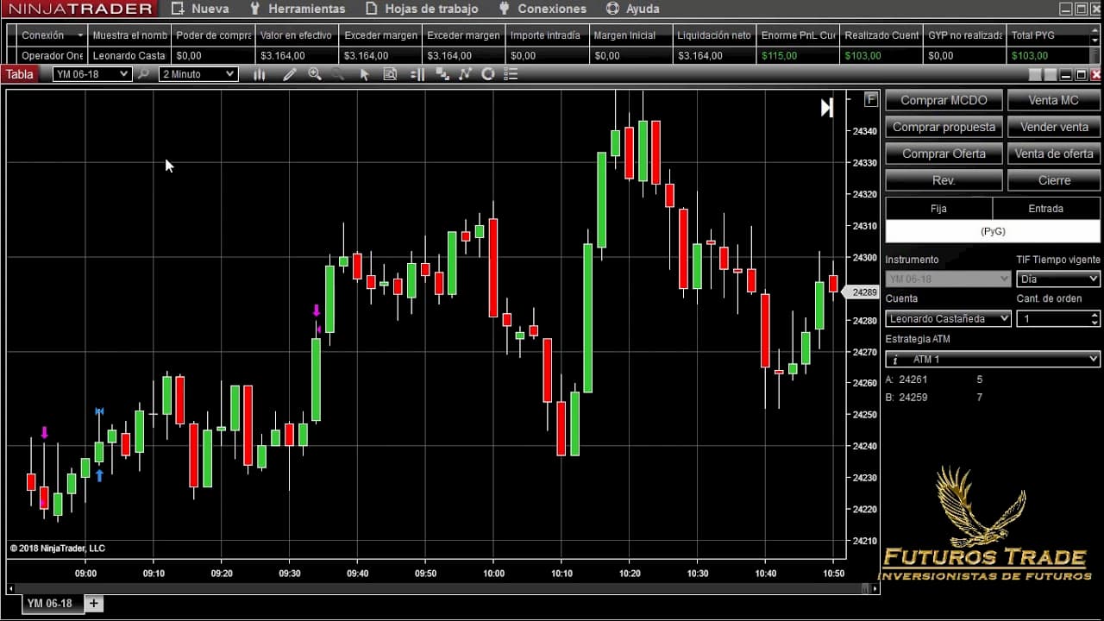This screenshot has width=1104, height=621.
Task: Open the data box icon in toolbar
Action: [x=390, y=74]
